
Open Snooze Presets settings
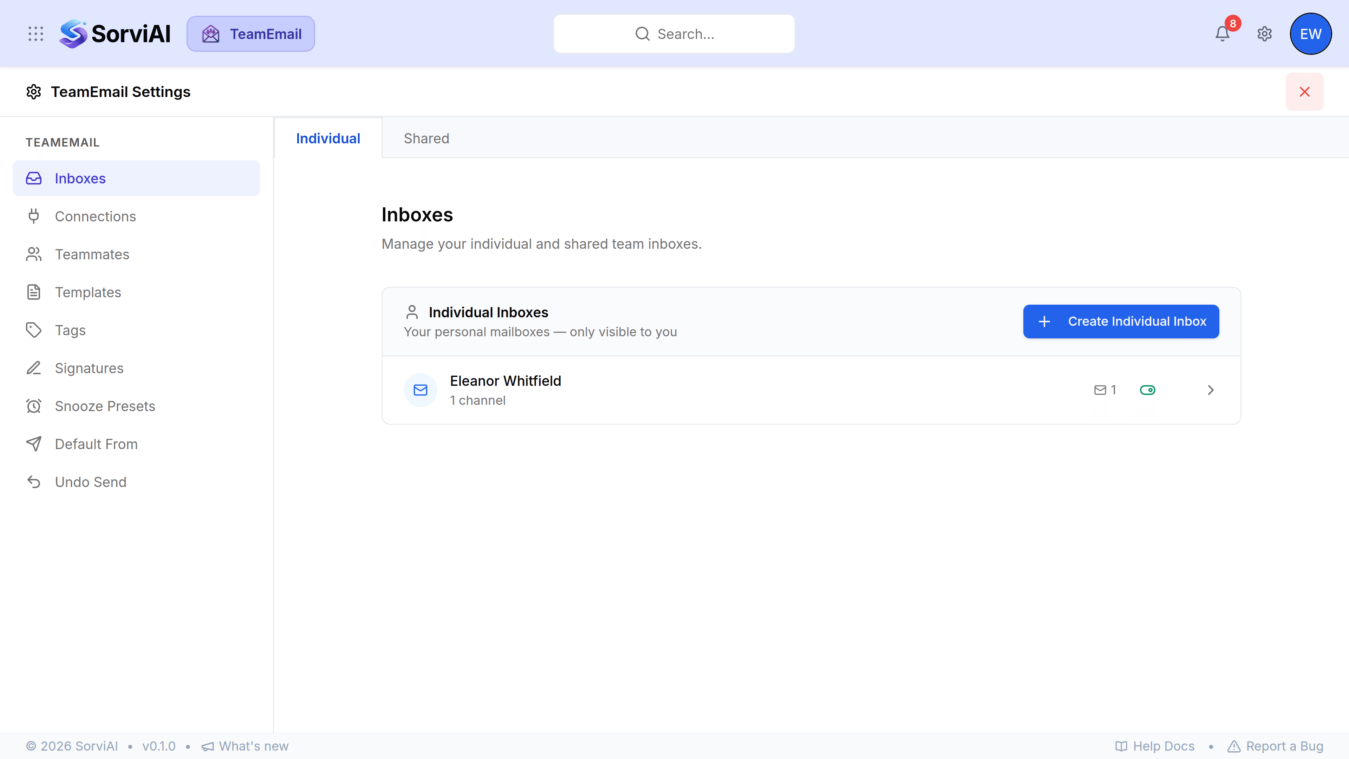(x=136, y=406)
